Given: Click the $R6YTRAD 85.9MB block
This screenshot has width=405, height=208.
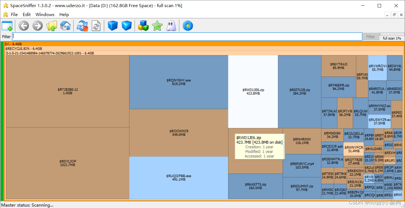Looking at the screenshot, I should pos(339,66).
